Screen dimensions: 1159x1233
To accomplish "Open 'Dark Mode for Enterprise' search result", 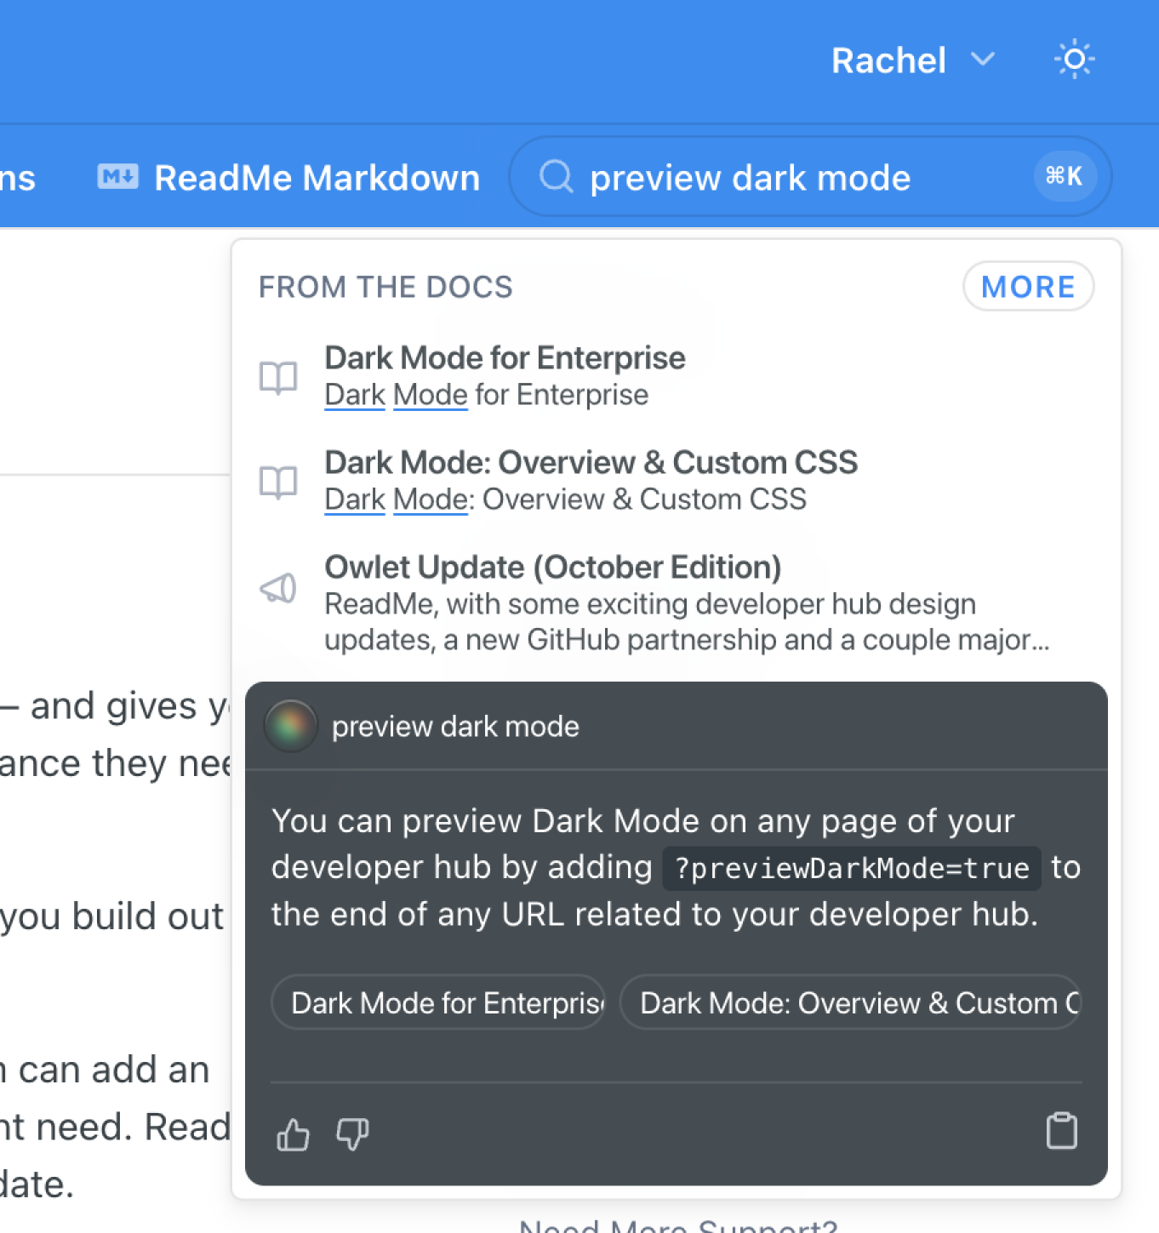I will (677, 376).
